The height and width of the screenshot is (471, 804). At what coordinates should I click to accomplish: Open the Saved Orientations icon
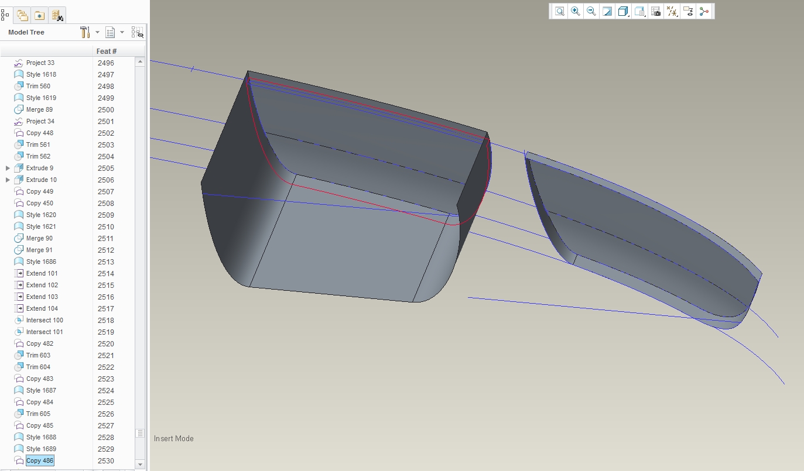pos(640,11)
